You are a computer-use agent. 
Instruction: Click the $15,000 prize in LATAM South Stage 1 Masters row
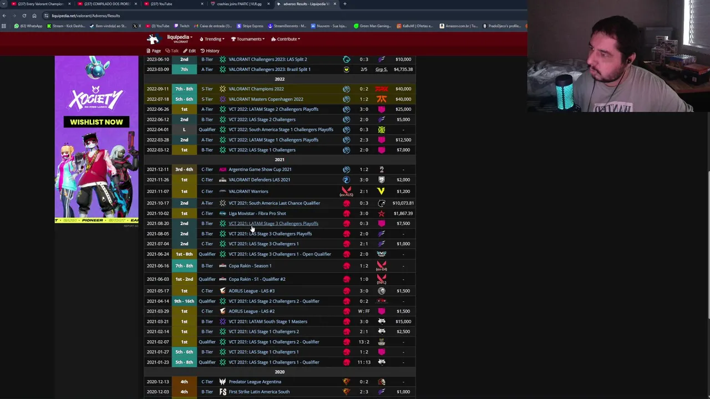point(403,321)
